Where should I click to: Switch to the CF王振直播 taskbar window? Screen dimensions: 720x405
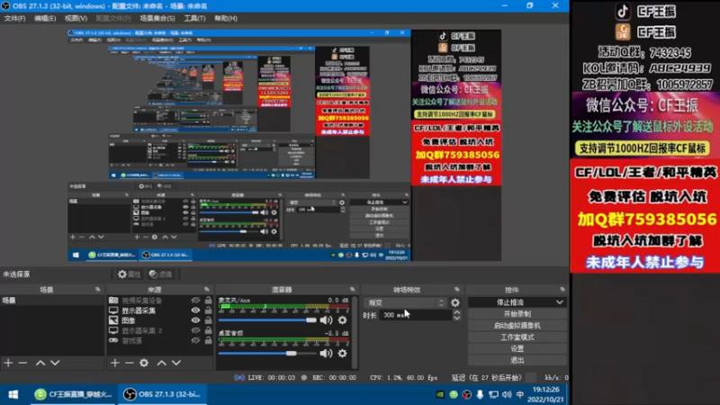(x=74, y=394)
